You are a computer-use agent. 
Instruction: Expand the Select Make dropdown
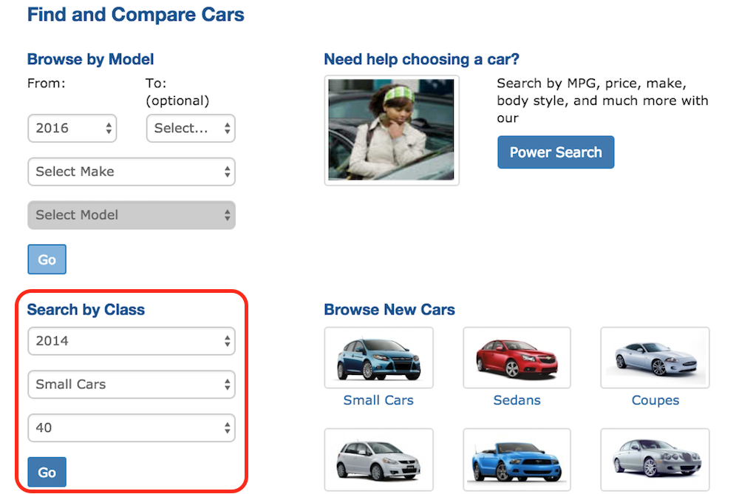click(x=132, y=172)
